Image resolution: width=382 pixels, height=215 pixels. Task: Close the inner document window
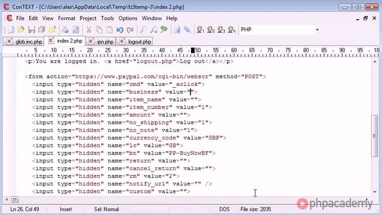[374, 19]
